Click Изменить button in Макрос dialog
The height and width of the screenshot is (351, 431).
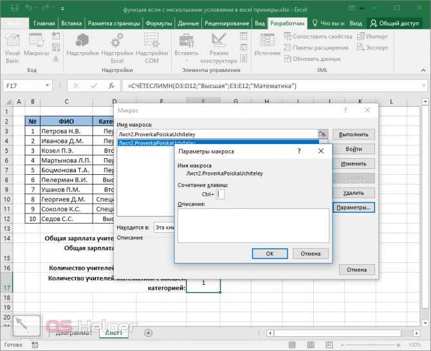[354, 164]
